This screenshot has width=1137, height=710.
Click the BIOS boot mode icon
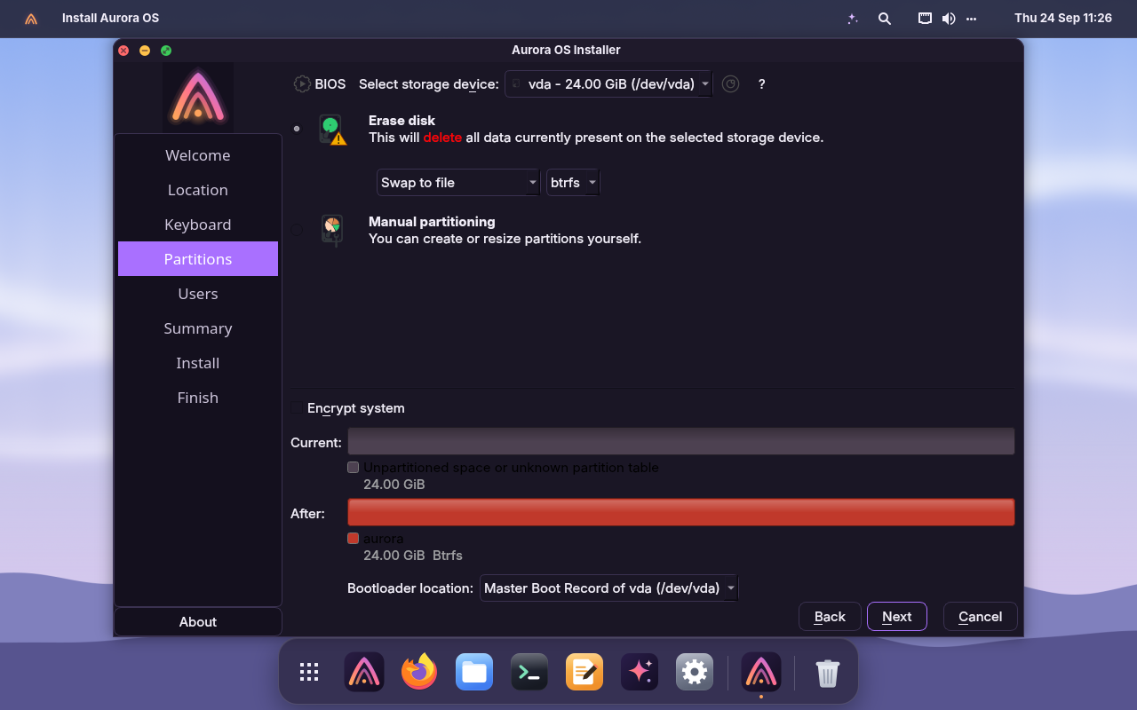(x=302, y=84)
